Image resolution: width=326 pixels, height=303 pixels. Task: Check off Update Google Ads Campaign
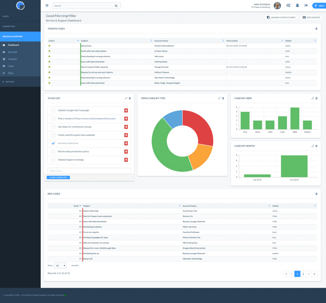pyautogui.click(x=53, y=110)
